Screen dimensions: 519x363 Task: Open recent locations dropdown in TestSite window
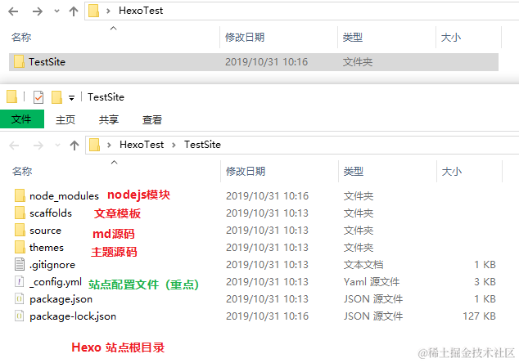pos(57,146)
